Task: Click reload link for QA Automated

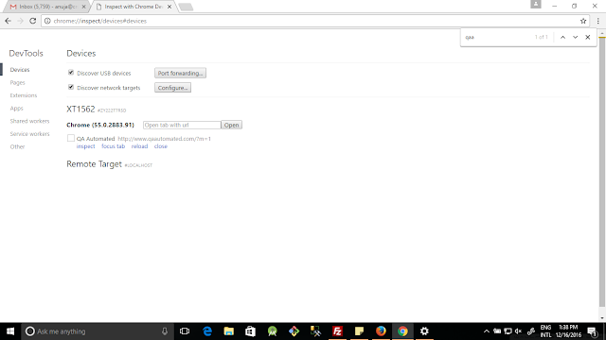Action: pos(139,146)
